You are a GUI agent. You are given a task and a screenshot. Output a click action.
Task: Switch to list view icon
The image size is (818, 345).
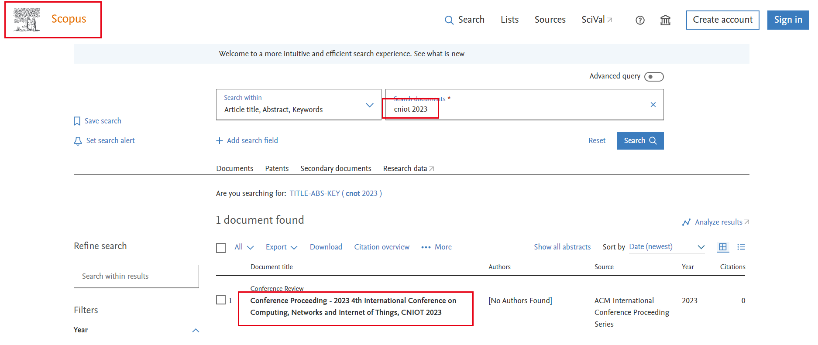[x=741, y=247]
